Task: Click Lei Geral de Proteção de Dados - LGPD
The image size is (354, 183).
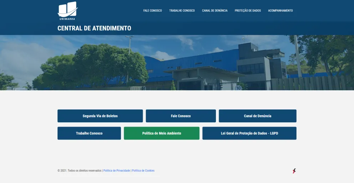Action: pyautogui.click(x=249, y=133)
